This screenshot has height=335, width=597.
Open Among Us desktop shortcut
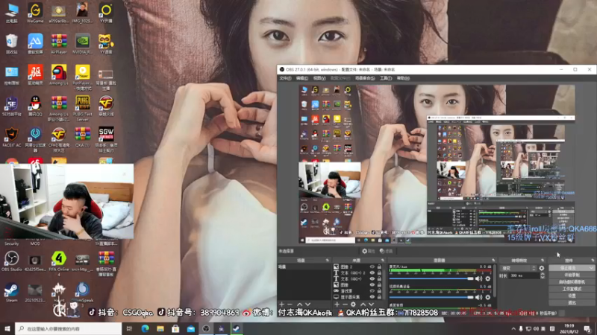coord(59,75)
